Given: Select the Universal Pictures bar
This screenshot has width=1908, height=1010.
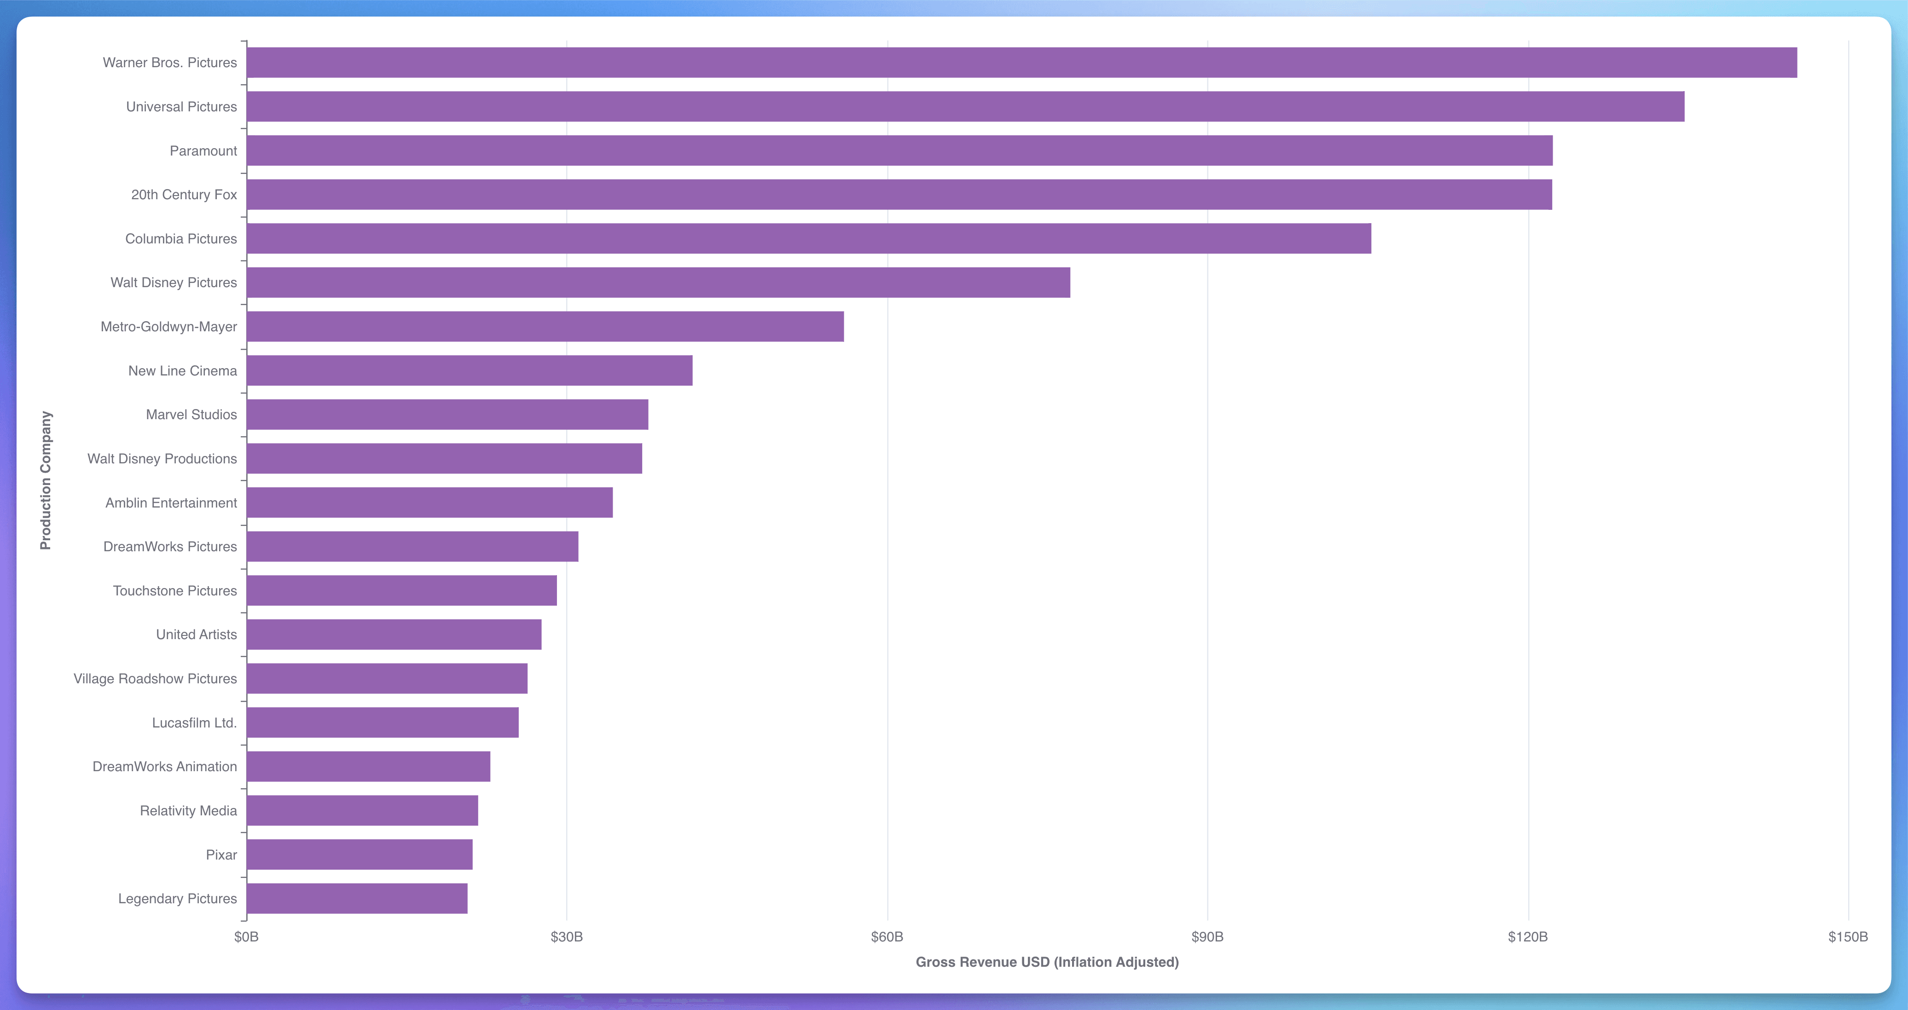Looking at the screenshot, I should (x=966, y=107).
